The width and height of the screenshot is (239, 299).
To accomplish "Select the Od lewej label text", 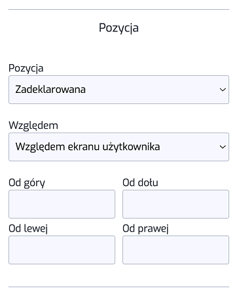I will [28, 228].
